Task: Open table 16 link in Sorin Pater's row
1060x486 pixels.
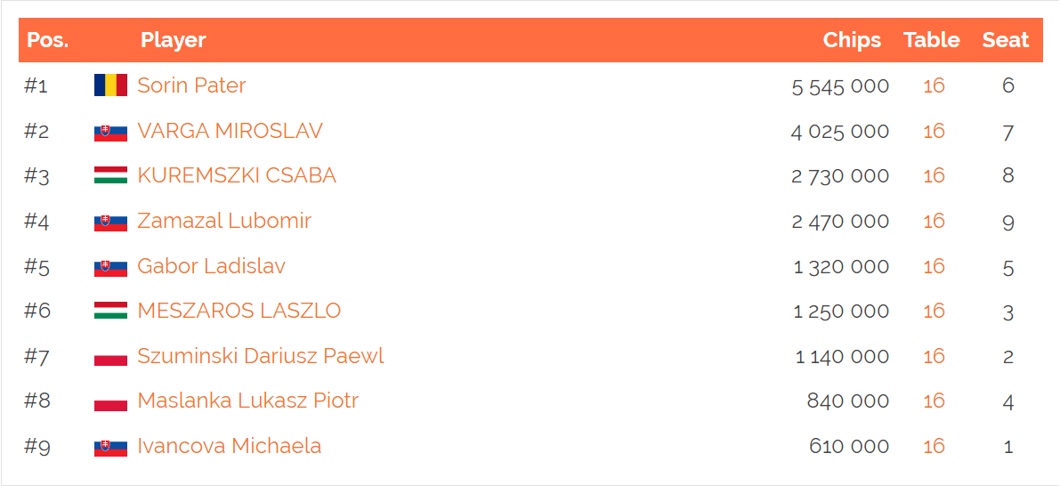Action: point(934,85)
